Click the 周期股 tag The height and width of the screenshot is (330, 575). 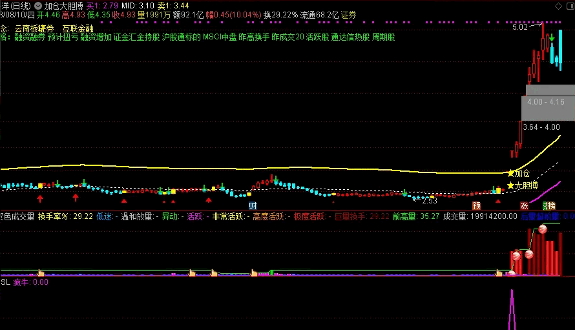(384, 37)
